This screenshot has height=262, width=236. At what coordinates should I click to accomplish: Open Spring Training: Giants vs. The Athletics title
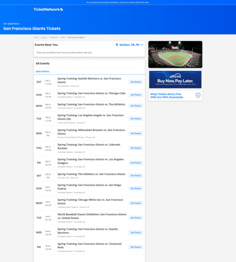91,104
